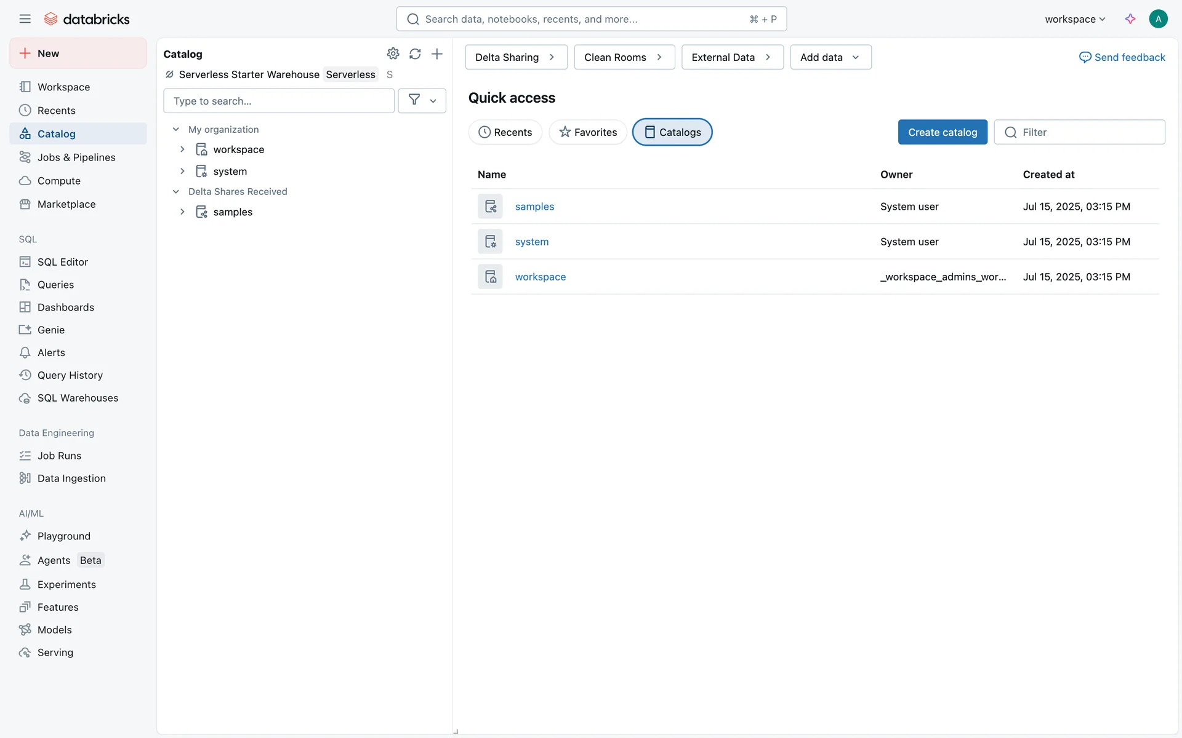Collapse the Delta Shares Received section
The height and width of the screenshot is (738, 1182).
[x=176, y=192]
